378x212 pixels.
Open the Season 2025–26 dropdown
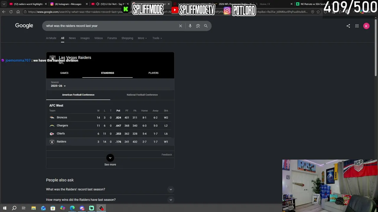58,86
